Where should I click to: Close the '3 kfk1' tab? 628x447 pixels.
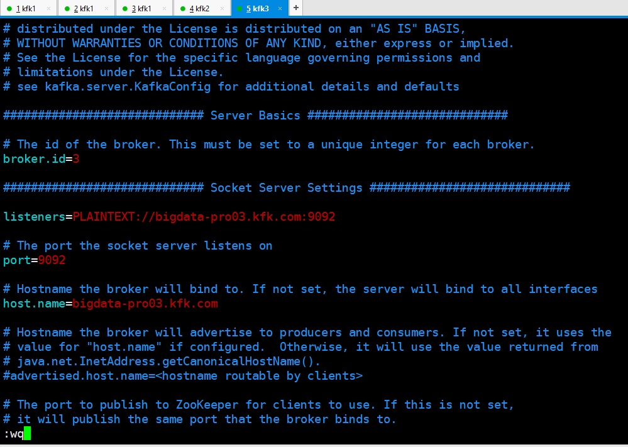pyautogui.click(x=164, y=8)
